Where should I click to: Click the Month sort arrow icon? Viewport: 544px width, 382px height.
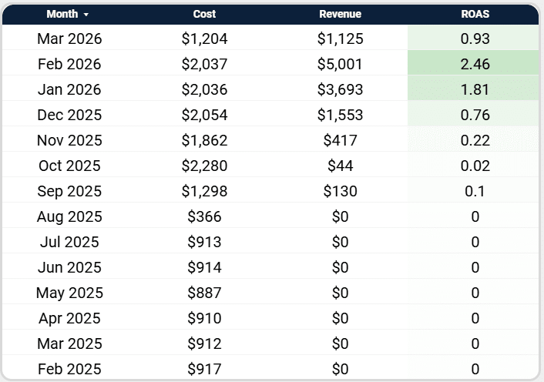86,15
